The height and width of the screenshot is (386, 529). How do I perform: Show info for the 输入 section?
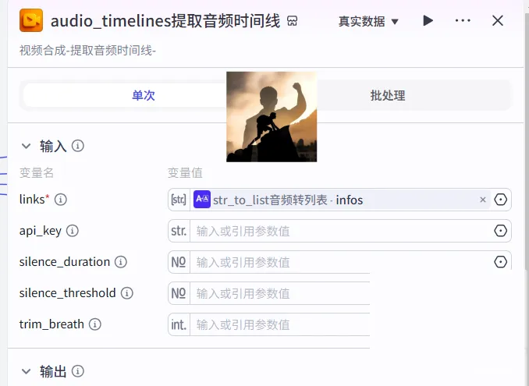coord(78,146)
